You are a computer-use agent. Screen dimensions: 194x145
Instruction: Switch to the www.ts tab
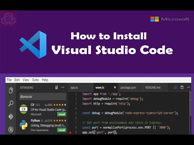[105, 87]
